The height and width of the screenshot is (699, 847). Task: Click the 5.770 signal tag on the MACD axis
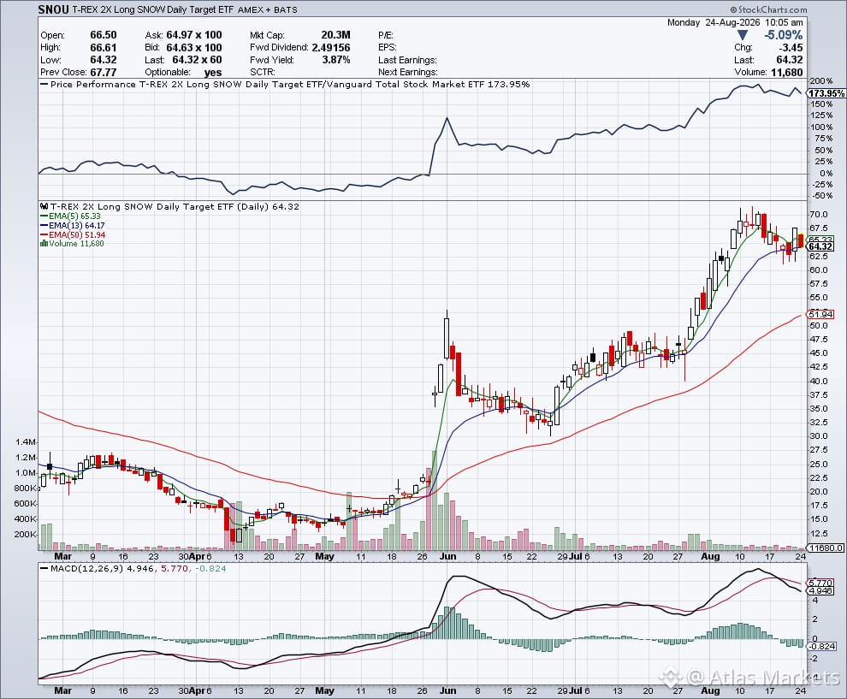(x=820, y=583)
